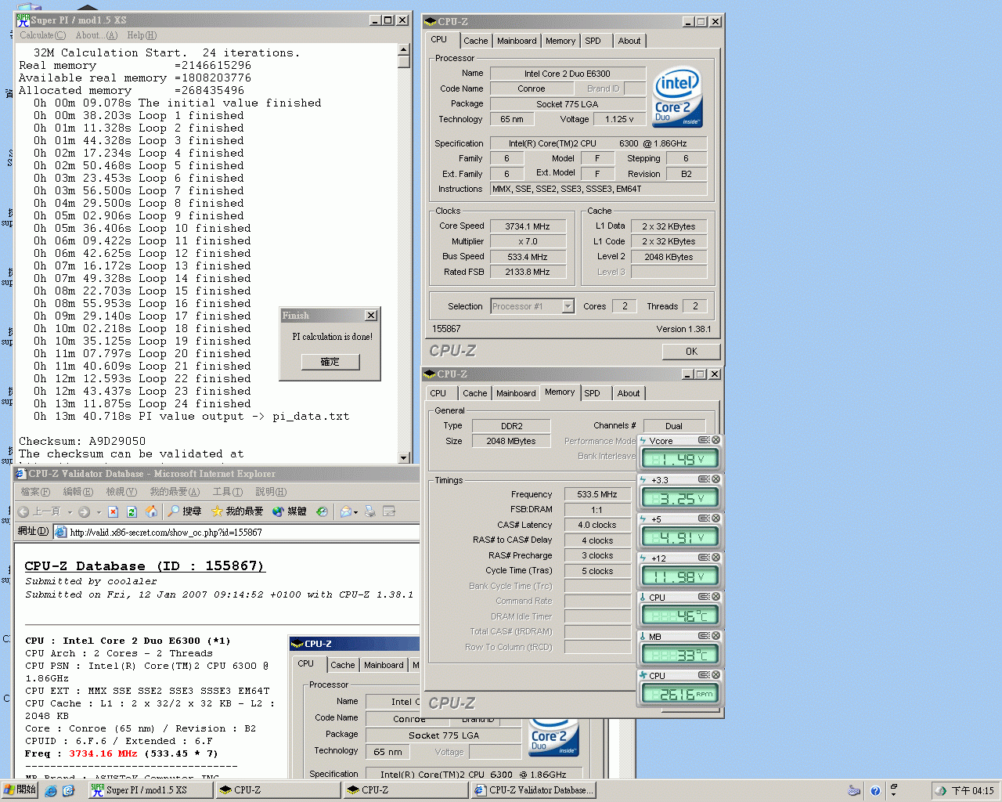Open IE History icon

tap(322, 511)
